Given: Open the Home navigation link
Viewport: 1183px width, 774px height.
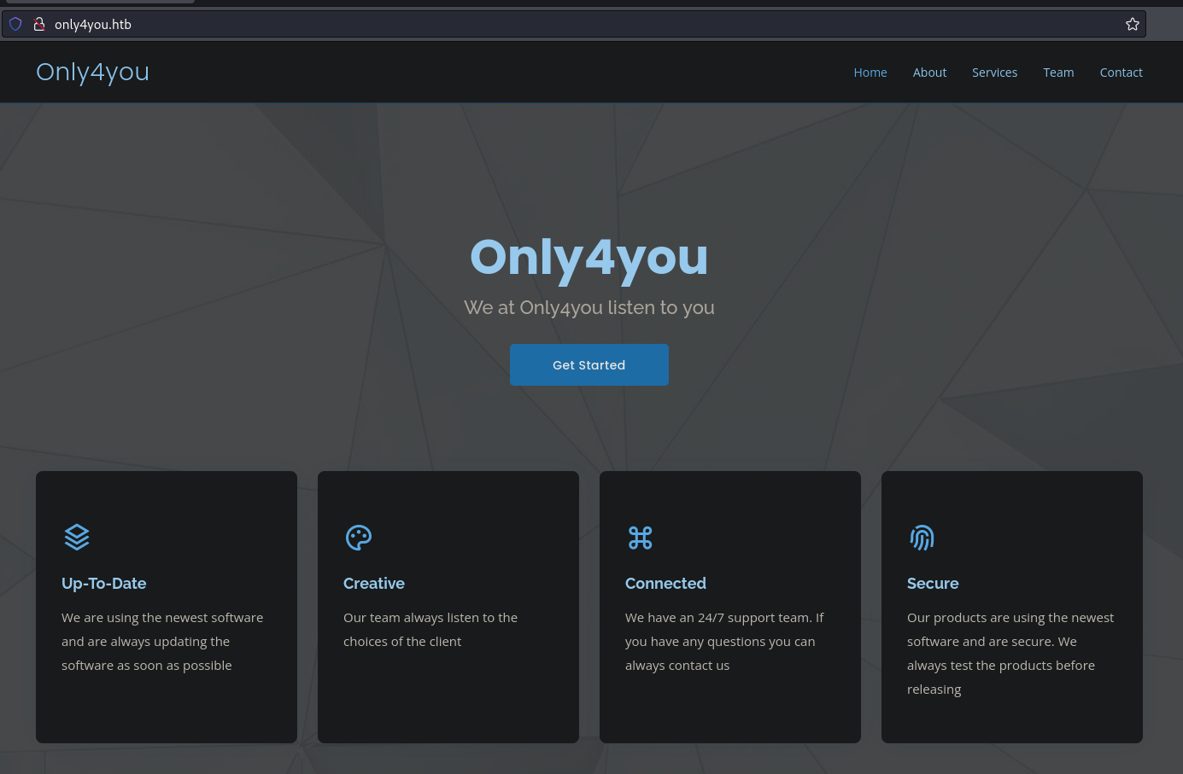Looking at the screenshot, I should pos(870,73).
